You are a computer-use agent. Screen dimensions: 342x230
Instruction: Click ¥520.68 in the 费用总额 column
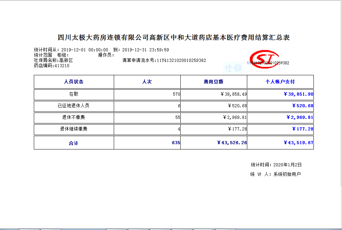coord(237,106)
